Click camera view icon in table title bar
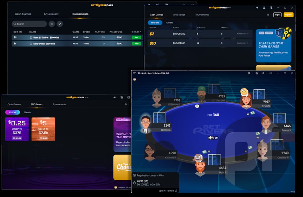 click(271, 73)
